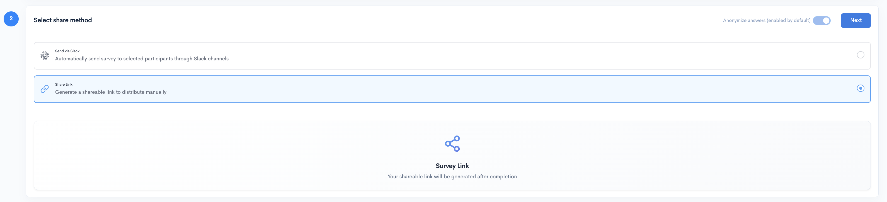This screenshot has height=202, width=887.
Task: Click the step 2 circle badge
Action: click(11, 19)
